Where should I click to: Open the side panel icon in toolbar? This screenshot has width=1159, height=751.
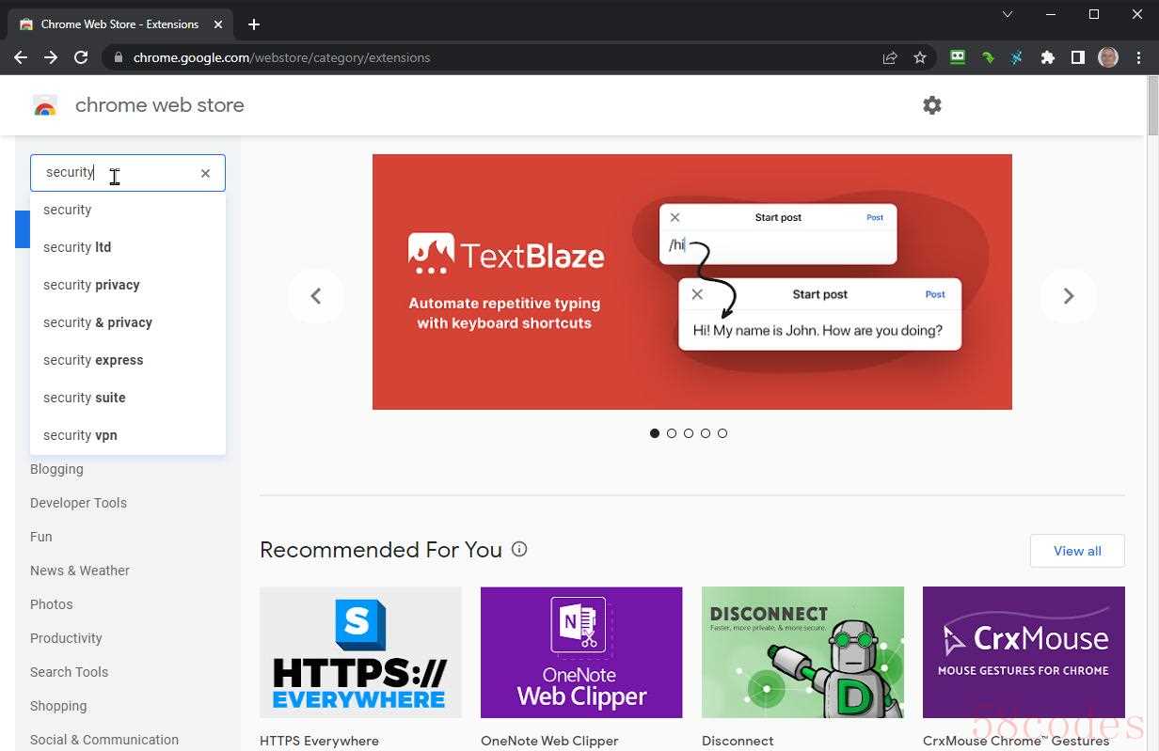click(1078, 57)
